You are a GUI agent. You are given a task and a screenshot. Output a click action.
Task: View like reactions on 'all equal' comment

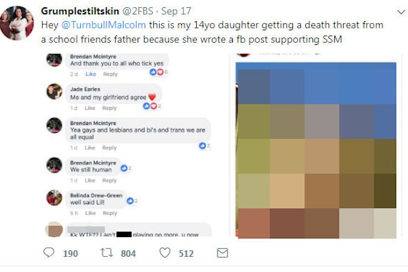[204, 146]
